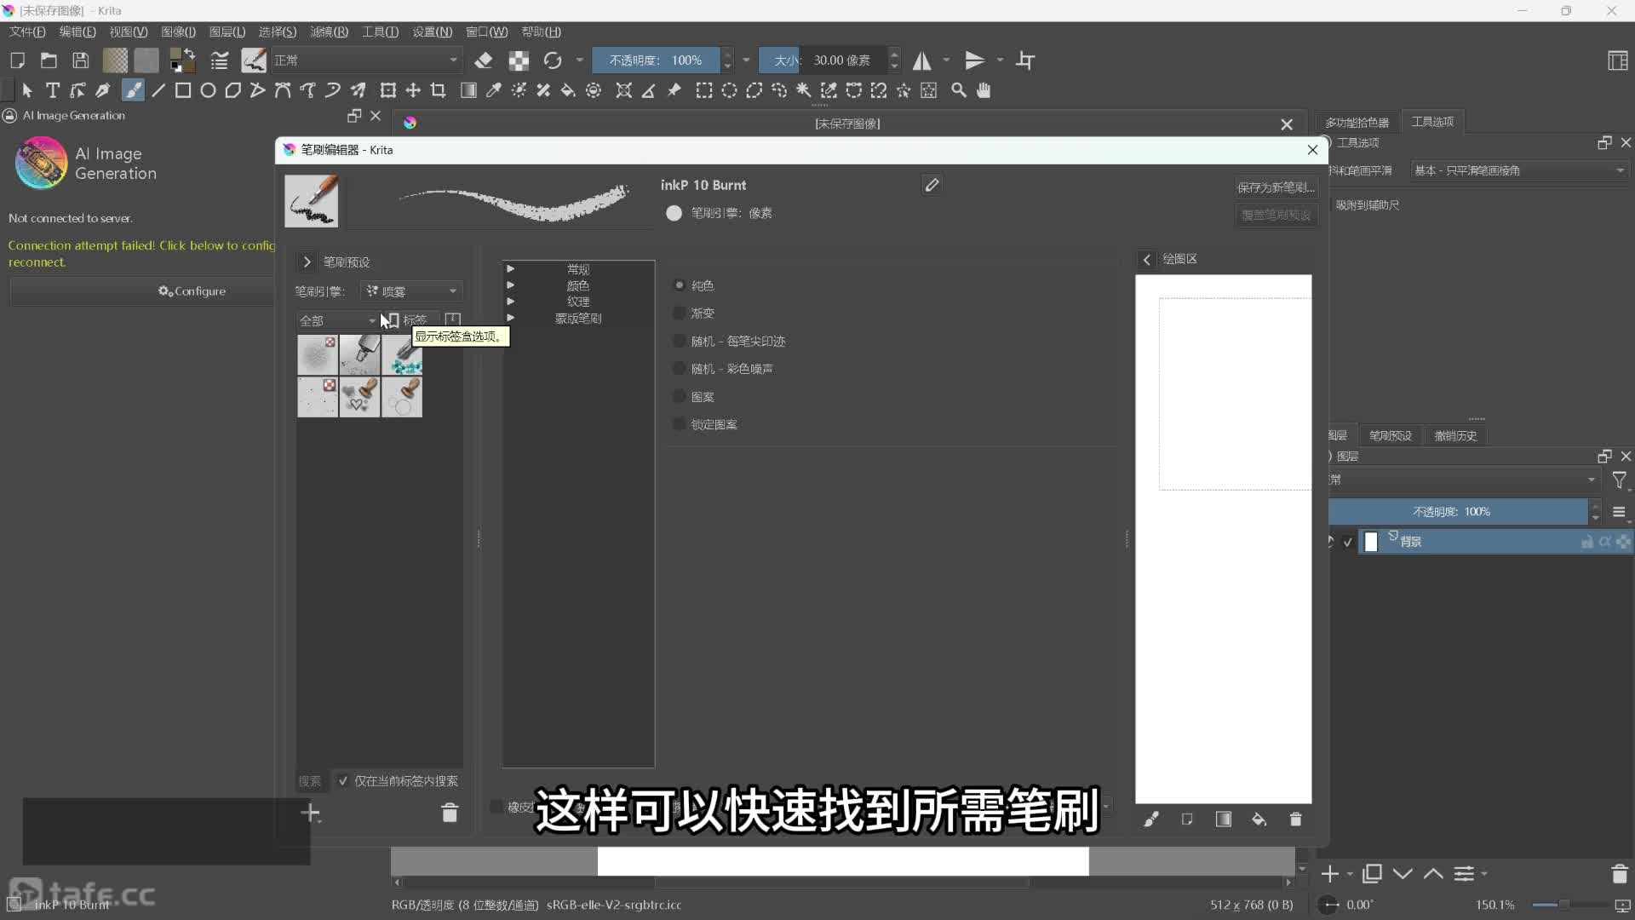The width and height of the screenshot is (1635, 920).
Task: Select the Rectangle tool
Action: tap(183, 90)
